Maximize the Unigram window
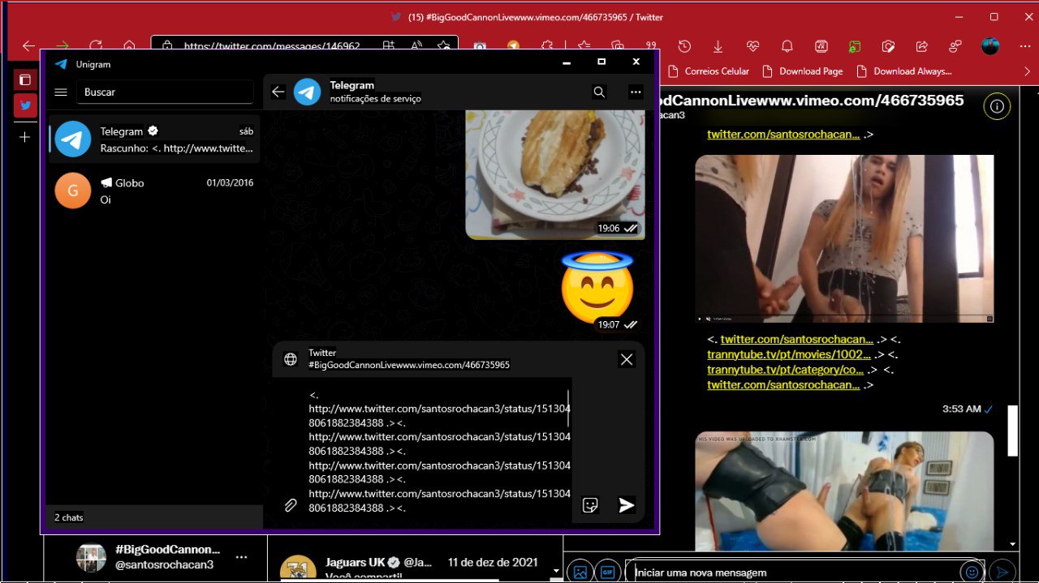Screen dimensions: 1039x583 pos(601,62)
